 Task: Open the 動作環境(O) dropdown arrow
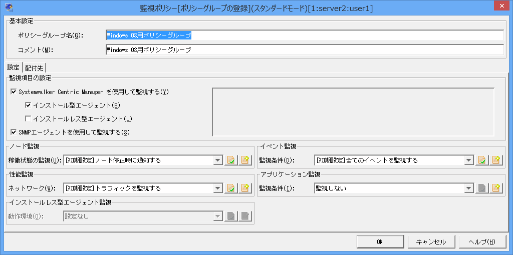tap(218, 216)
